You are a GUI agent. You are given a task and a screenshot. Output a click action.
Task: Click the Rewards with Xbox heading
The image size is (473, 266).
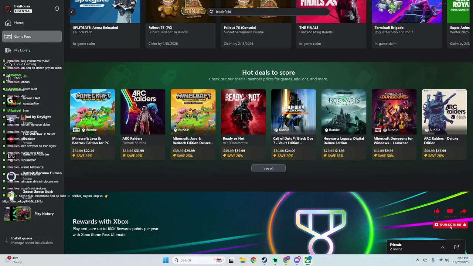click(101, 222)
